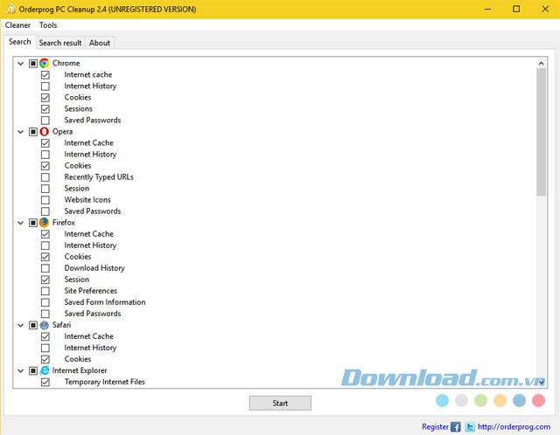Click the Start button

pos(280,404)
